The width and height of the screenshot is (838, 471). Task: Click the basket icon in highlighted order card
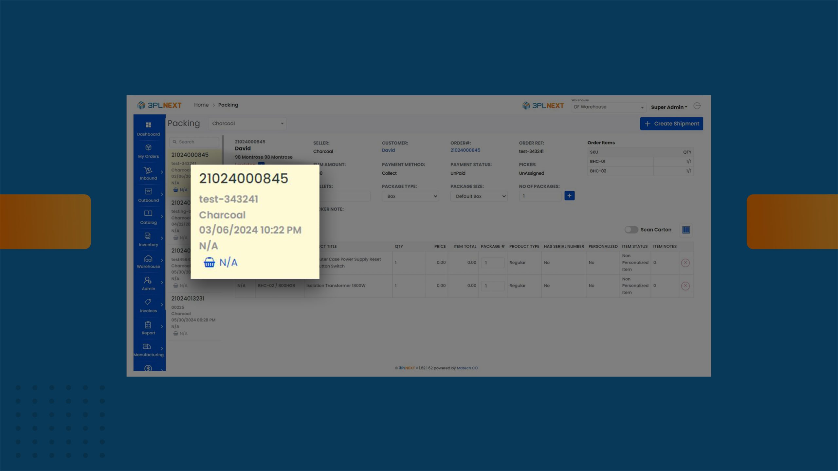(209, 262)
